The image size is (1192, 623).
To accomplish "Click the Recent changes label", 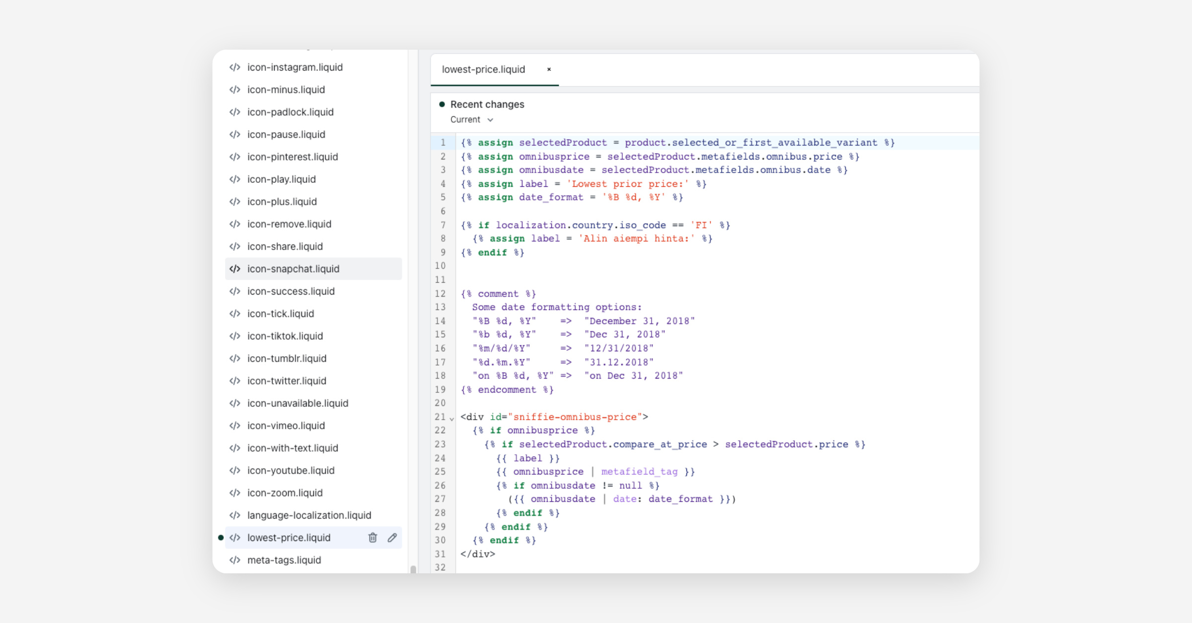I will [x=487, y=104].
